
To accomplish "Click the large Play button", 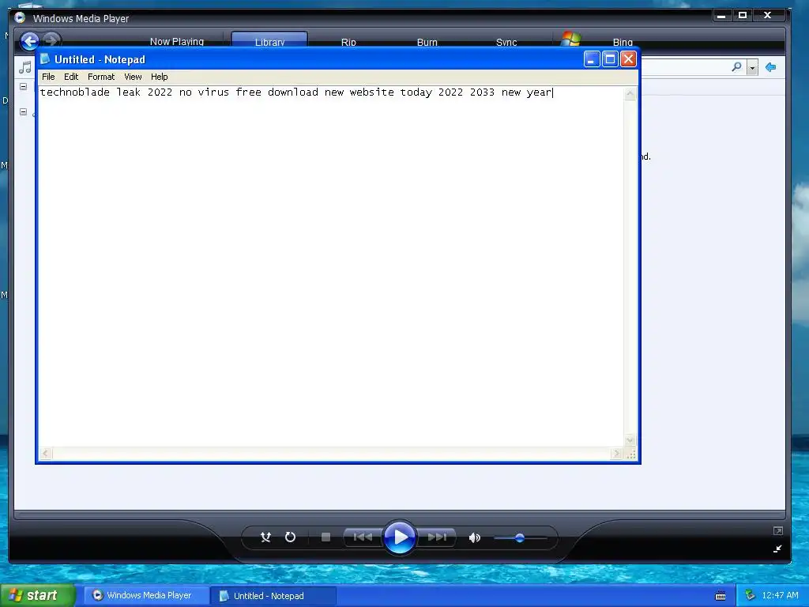I will (x=400, y=537).
